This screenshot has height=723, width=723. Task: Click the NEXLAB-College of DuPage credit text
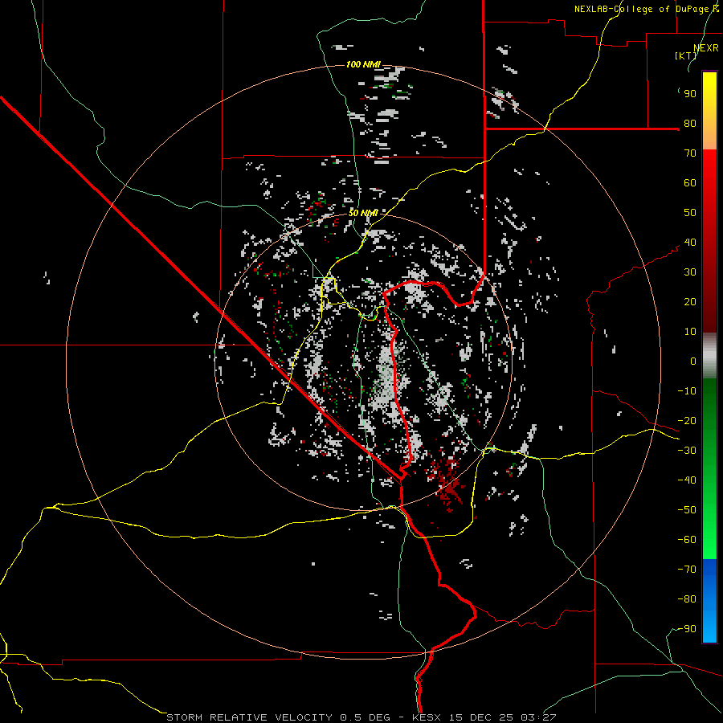tap(646, 9)
